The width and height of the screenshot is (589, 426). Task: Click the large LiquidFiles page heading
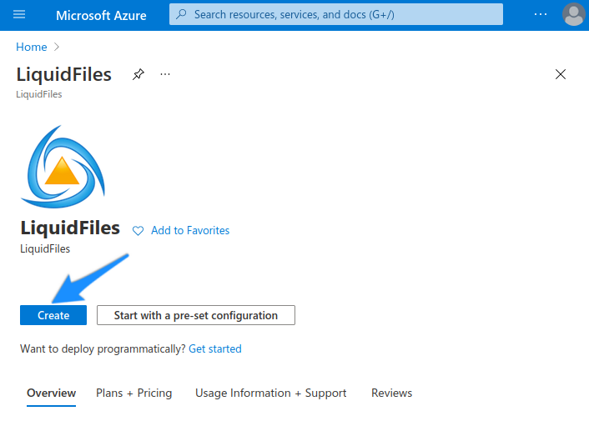(64, 74)
